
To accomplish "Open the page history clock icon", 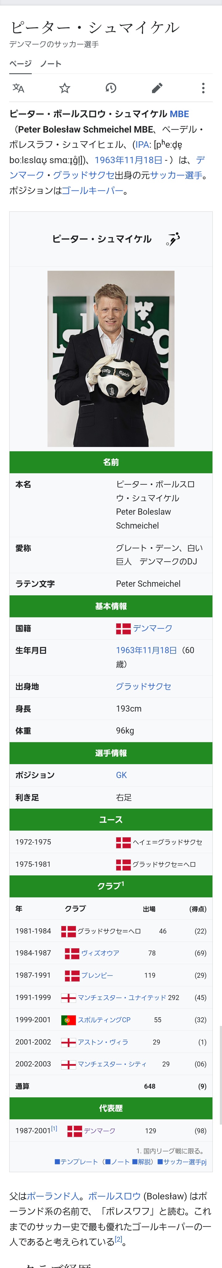I will pyautogui.click(x=111, y=88).
